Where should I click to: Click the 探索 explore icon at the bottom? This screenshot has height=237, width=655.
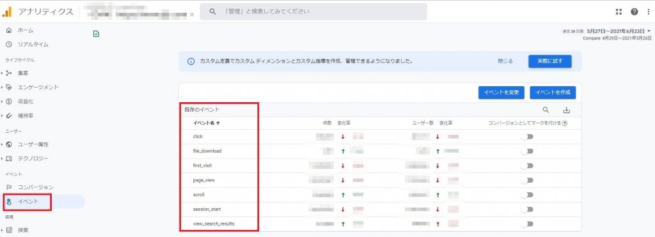tap(9, 230)
